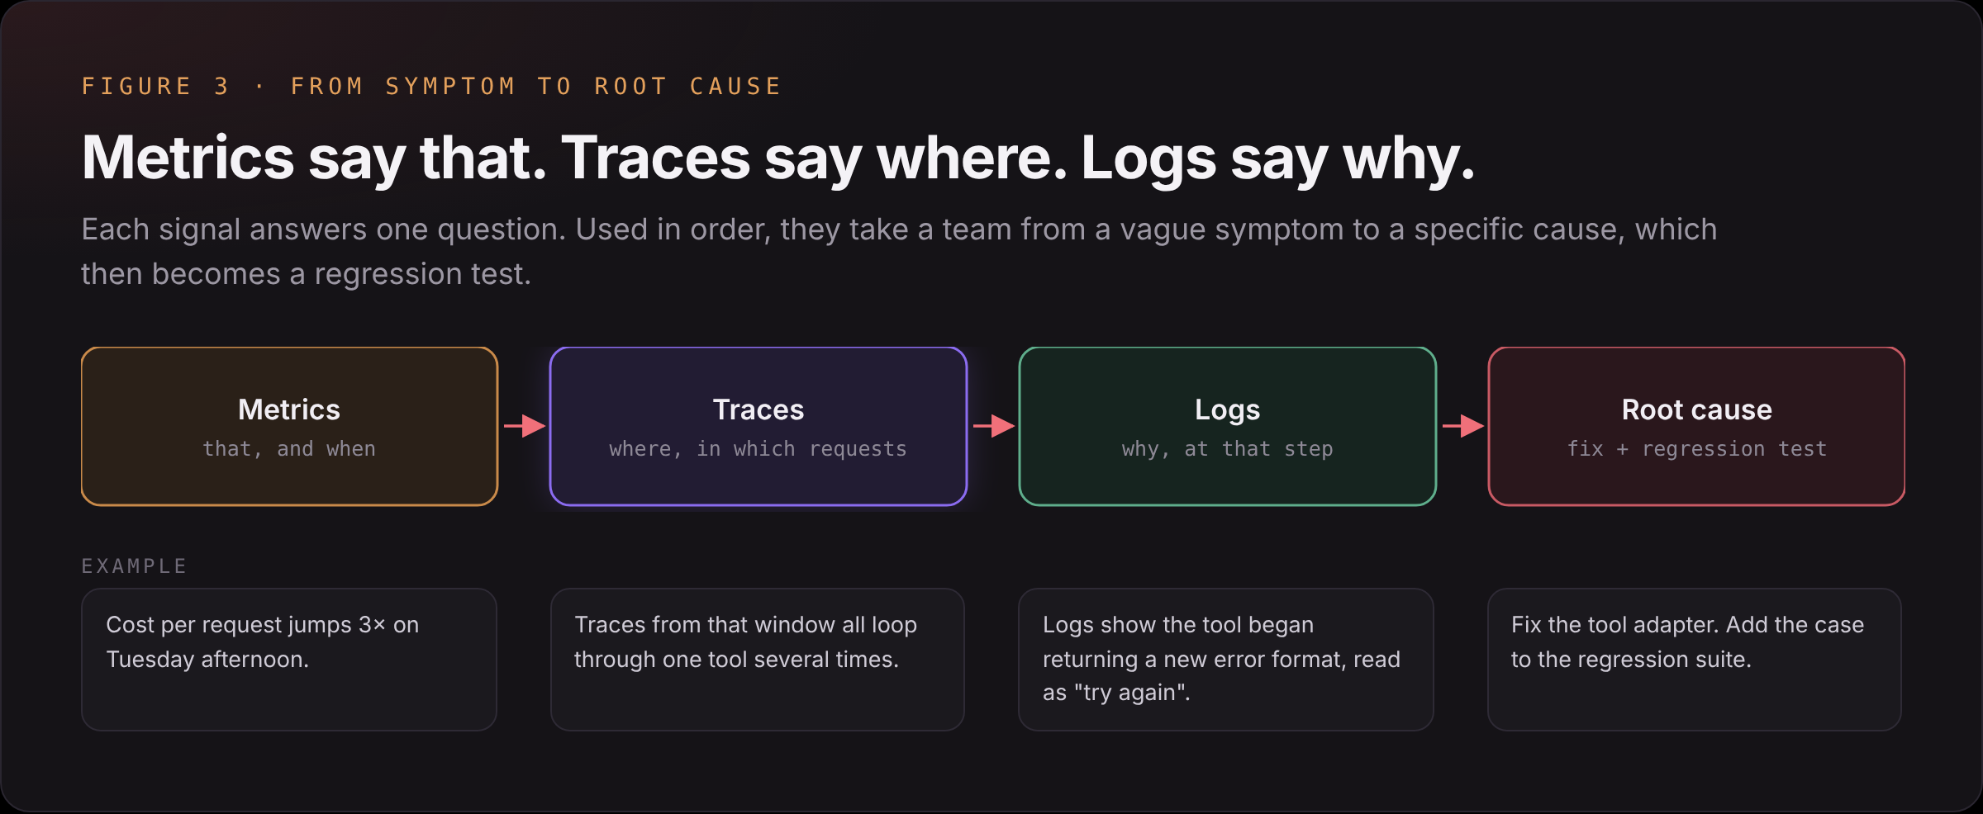This screenshot has height=814, width=1983.
Task: Click the 'why, at that step' text
Action: click(1228, 449)
